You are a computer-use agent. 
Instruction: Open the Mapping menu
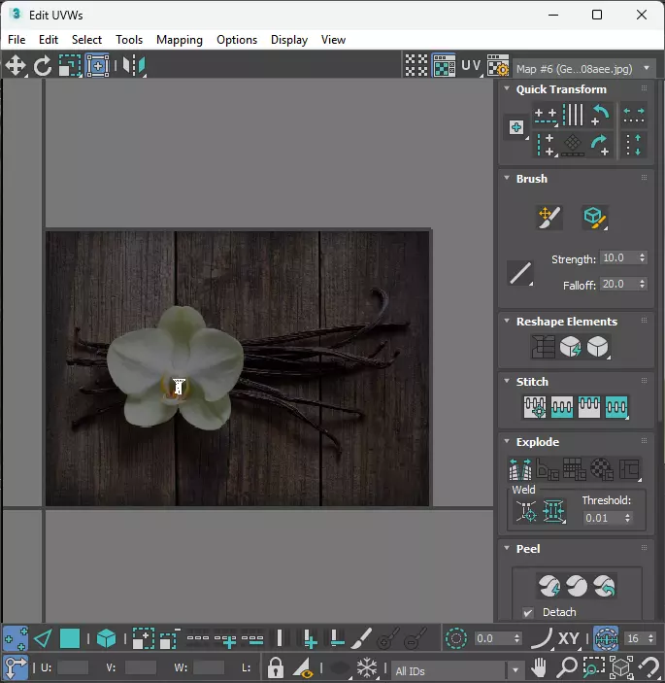click(180, 40)
